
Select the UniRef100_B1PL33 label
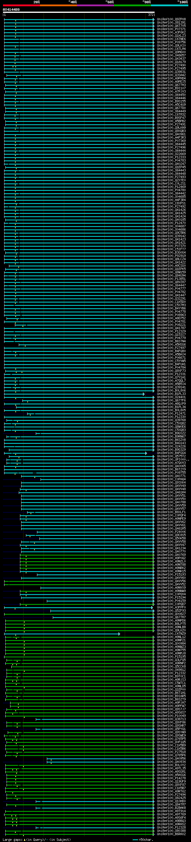(171, 394)
